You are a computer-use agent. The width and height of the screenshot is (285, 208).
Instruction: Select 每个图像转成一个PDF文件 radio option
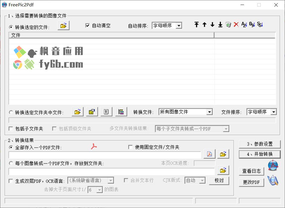tap(11, 163)
